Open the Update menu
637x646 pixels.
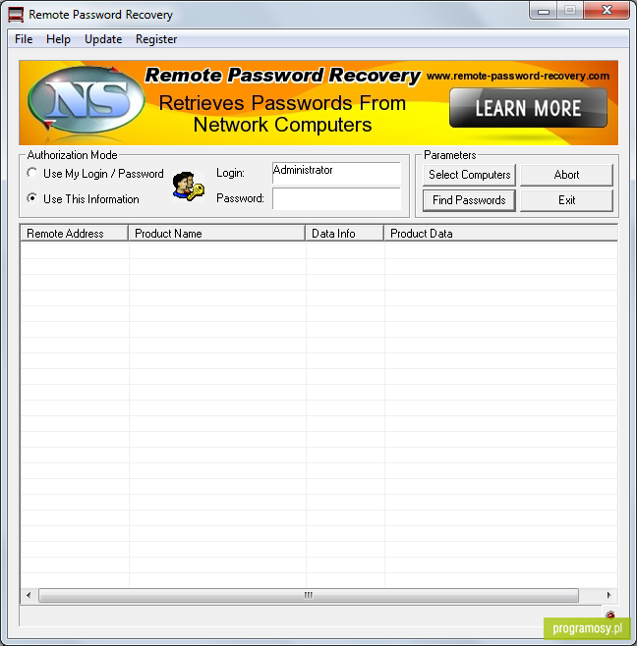(103, 39)
